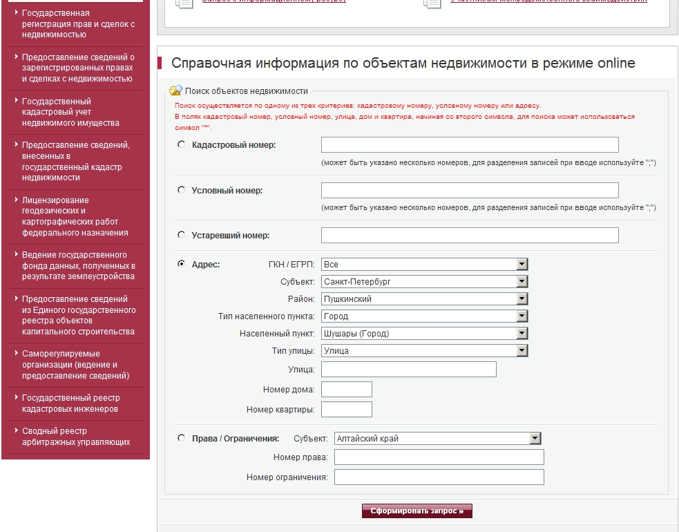Click the document icon at top left
The height and width of the screenshot is (532, 679).
coord(184,3)
